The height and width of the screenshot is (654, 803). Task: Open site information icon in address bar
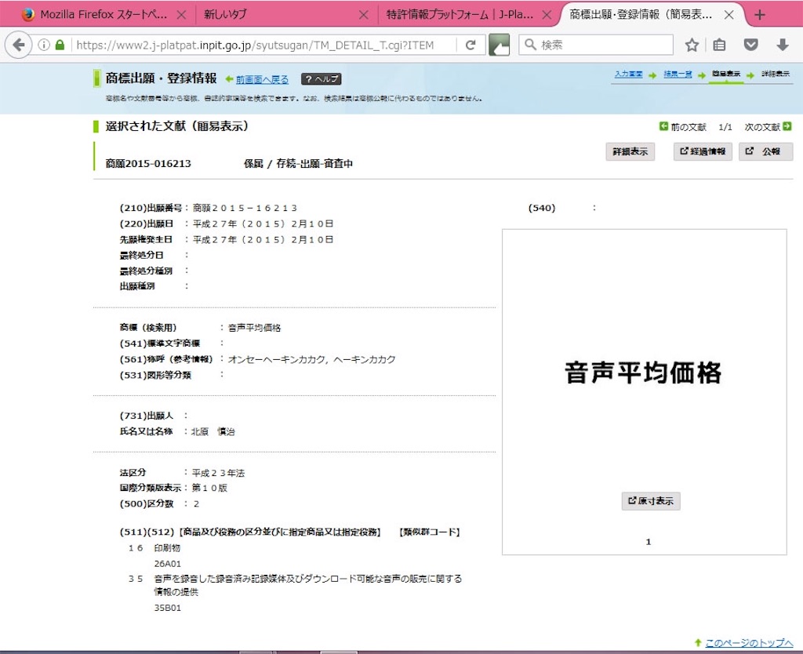click(45, 45)
